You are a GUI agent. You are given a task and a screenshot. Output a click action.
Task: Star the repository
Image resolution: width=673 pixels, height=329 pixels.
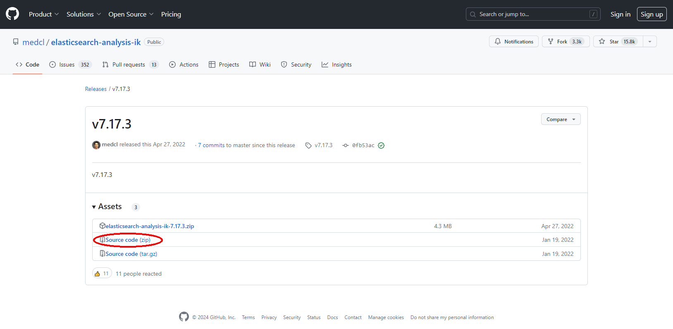pyautogui.click(x=618, y=42)
